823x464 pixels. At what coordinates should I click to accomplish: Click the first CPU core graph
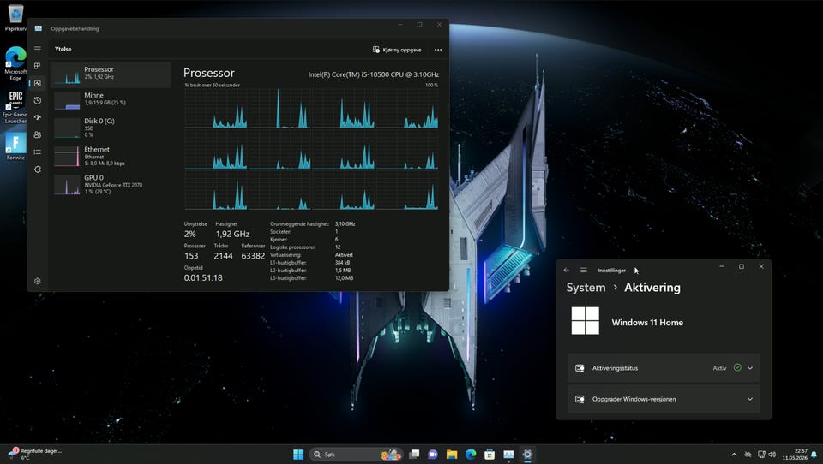coord(216,108)
